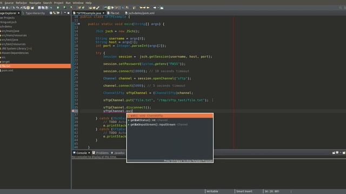Click the 36:28:881 cursor position status
346x194 pixels.
click(x=271, y=191)
